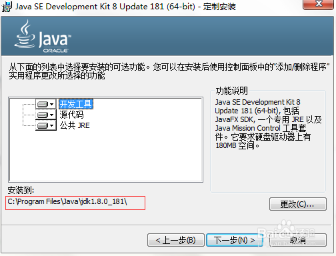Click the 180MB 空间 description text
Viewport: 336px width, 256px height.
click(237, 145)
